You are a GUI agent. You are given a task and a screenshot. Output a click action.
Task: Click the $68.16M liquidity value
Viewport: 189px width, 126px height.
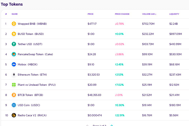point(175,64)
